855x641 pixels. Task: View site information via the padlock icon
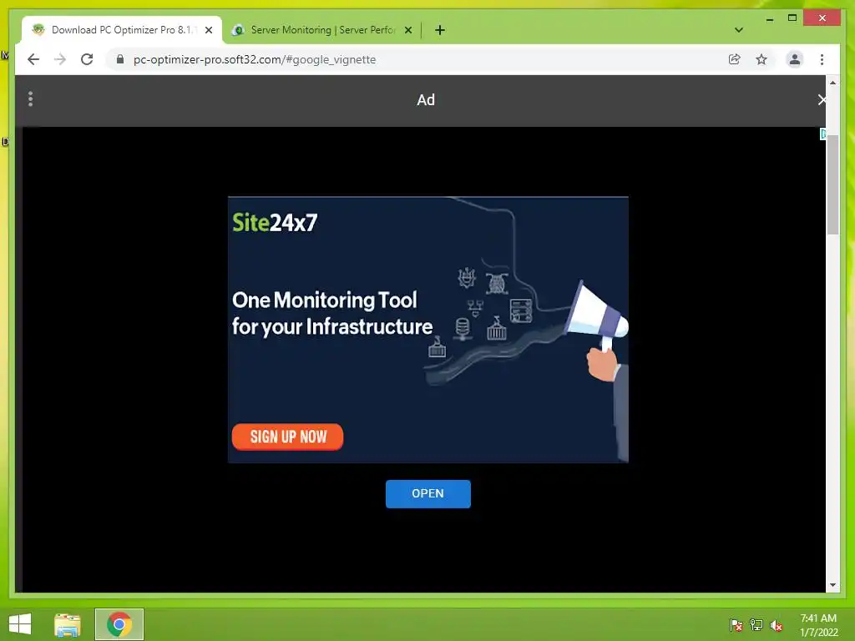pos(120,59)
